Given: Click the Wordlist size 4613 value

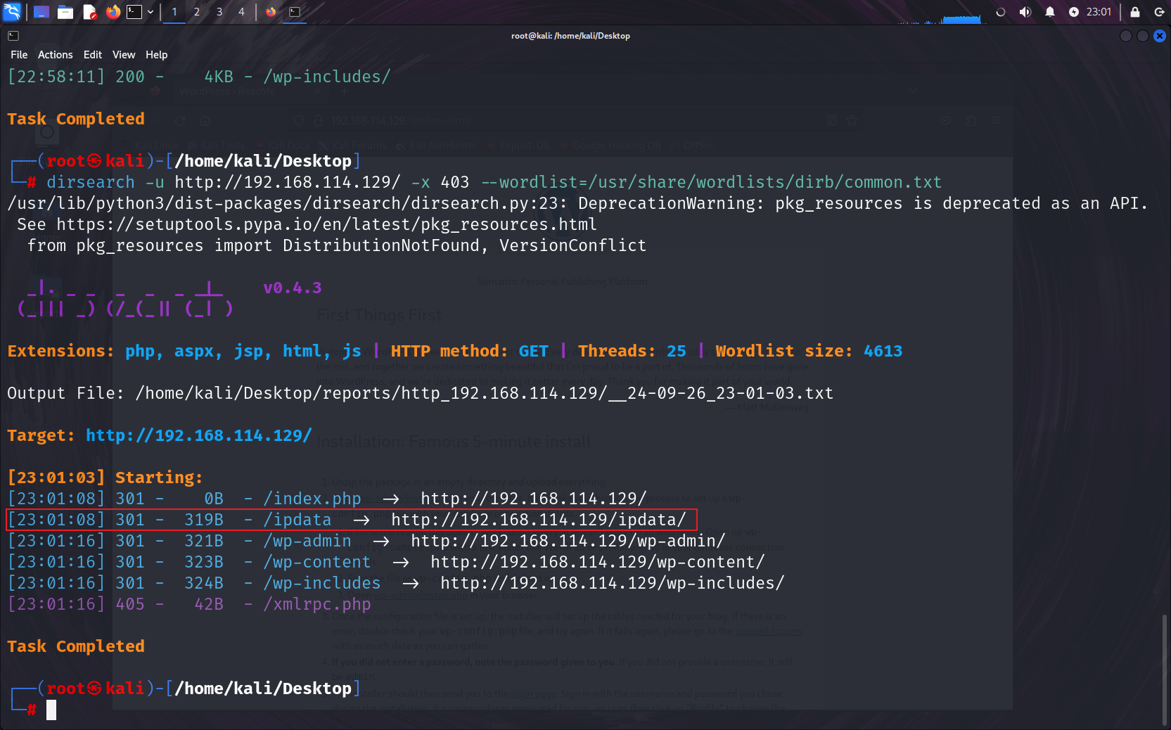Looking at the screenshot, I should pos(883,351).
